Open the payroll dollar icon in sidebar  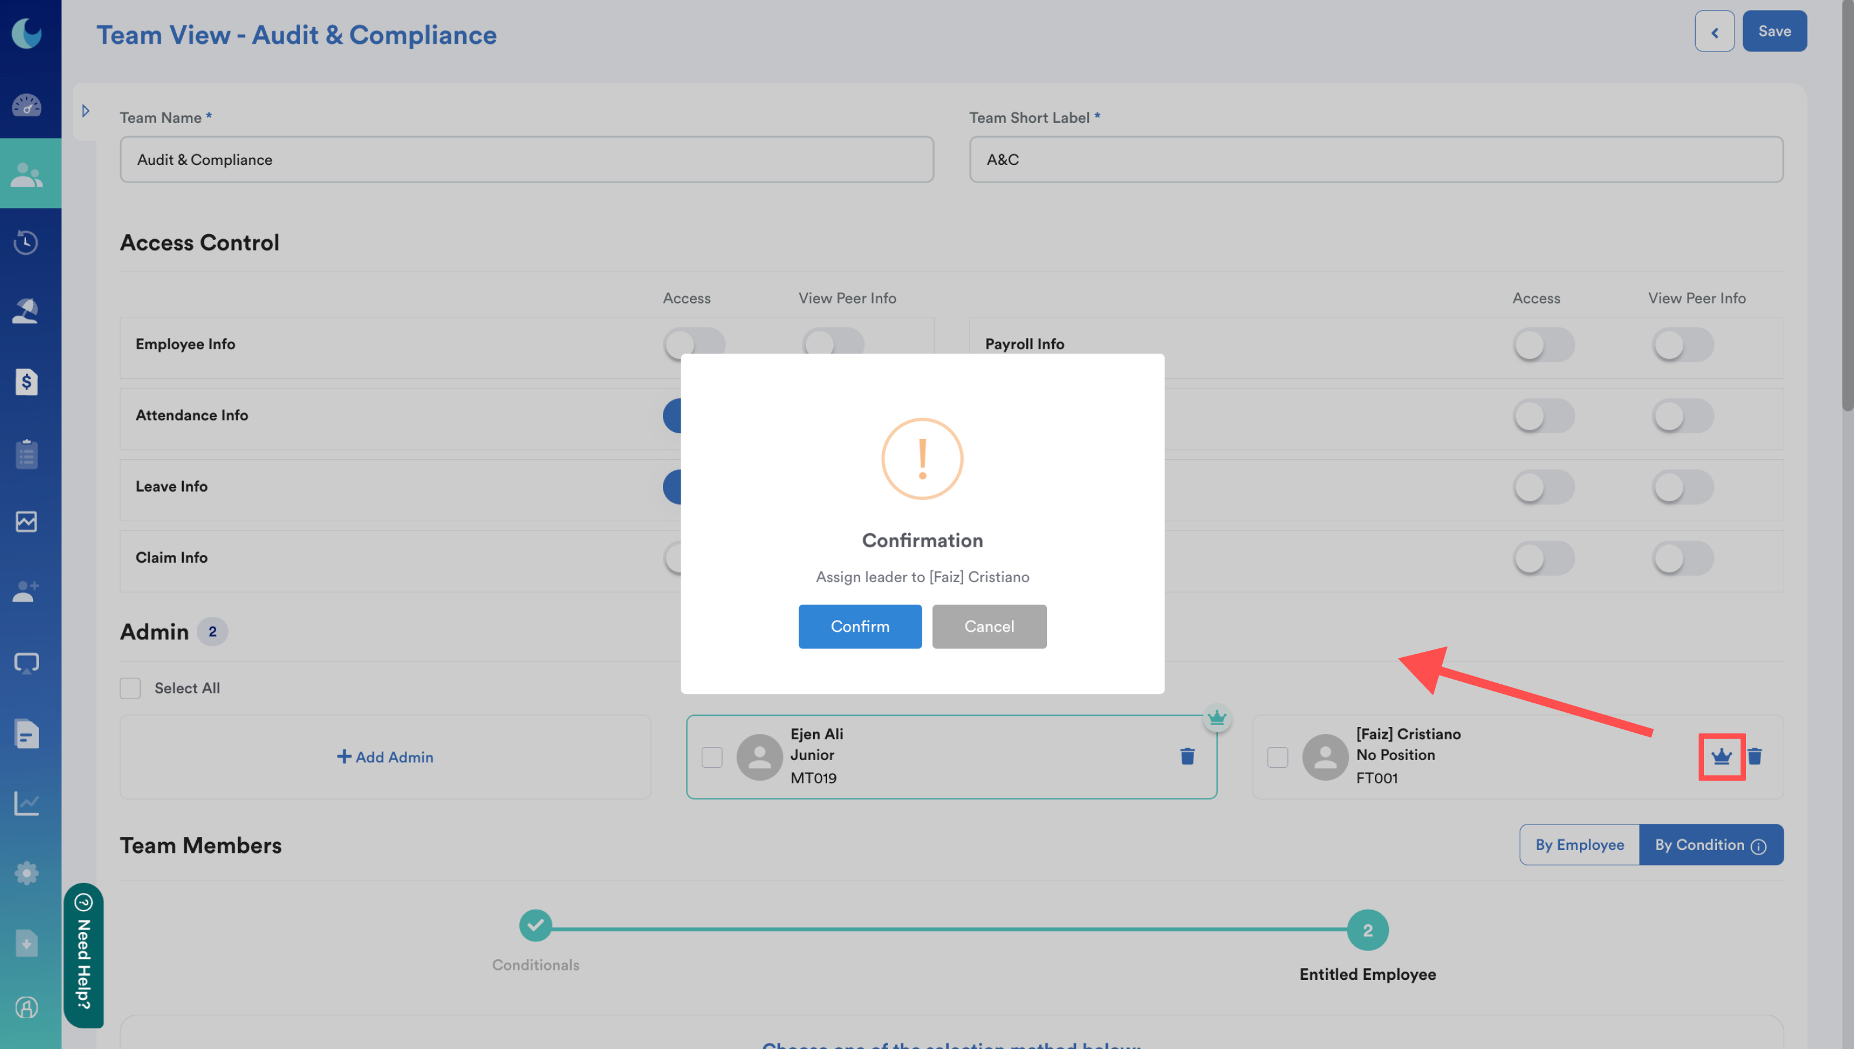coord(27,382)
